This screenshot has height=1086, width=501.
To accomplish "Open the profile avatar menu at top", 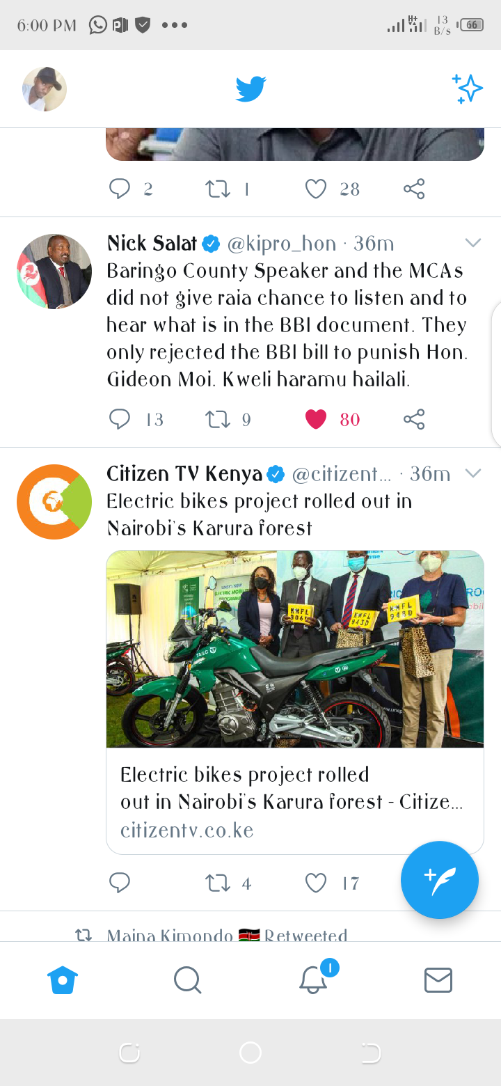I will pyautogui.click(x=45, y=89).
